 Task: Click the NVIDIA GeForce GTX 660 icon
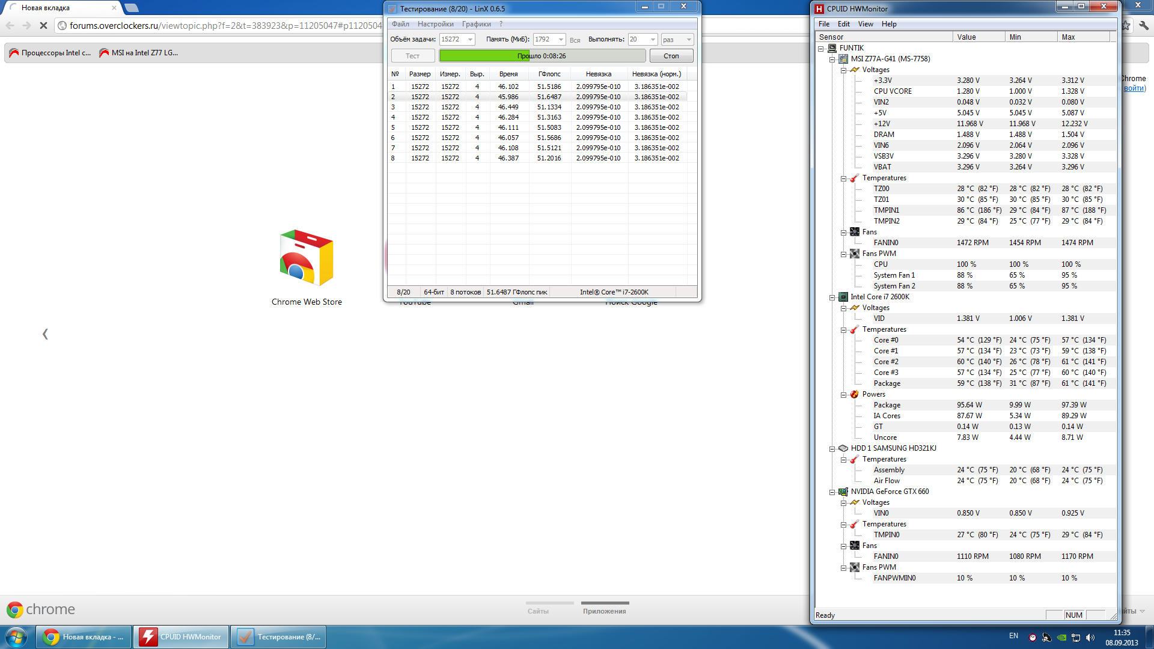(843, 492)
